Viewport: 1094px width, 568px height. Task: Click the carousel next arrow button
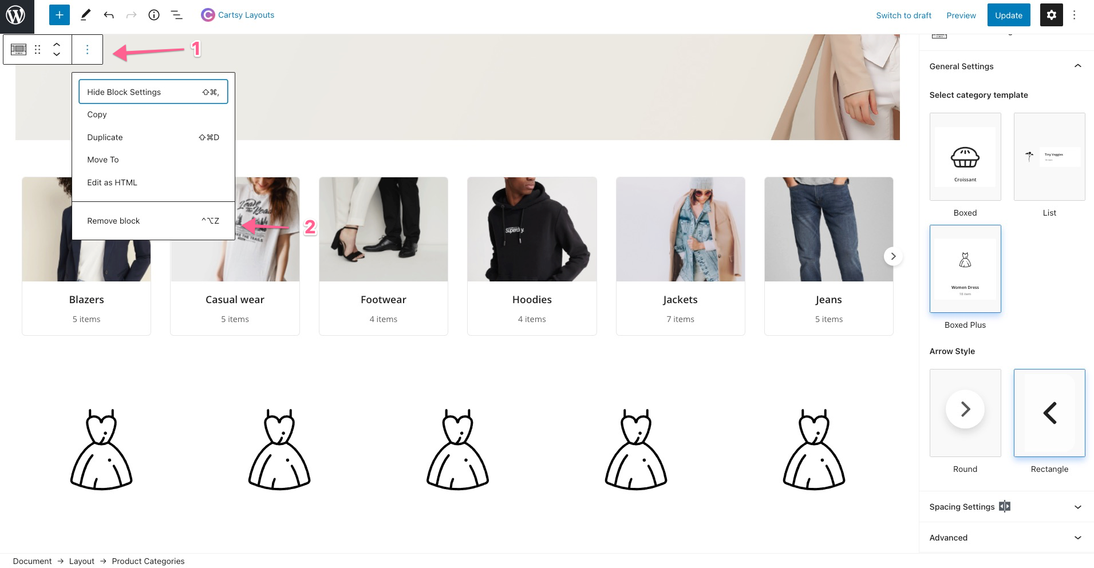tap(893, 256)
